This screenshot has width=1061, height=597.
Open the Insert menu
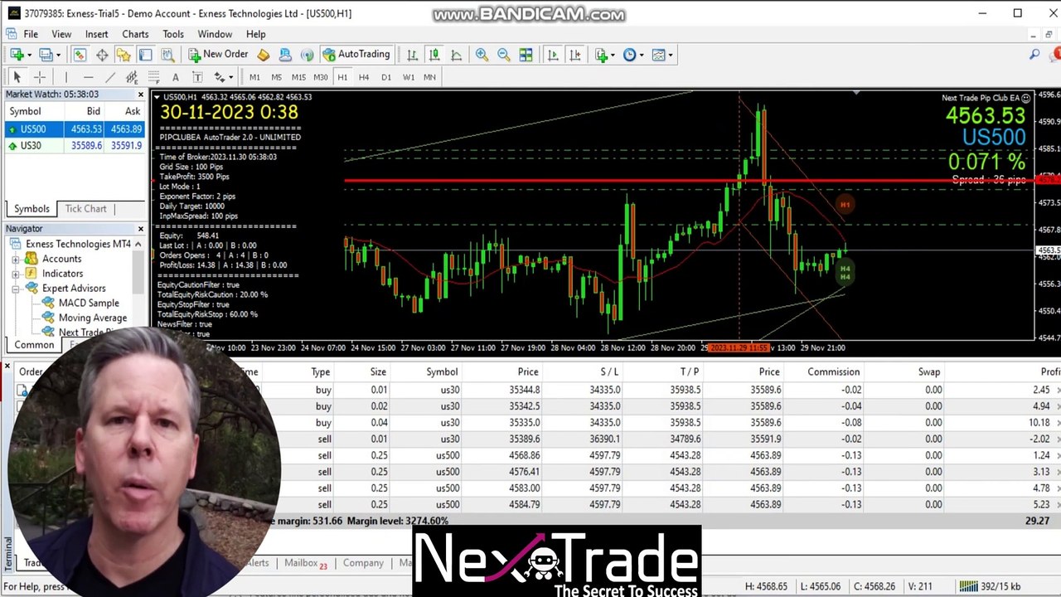tap(96, 34)
